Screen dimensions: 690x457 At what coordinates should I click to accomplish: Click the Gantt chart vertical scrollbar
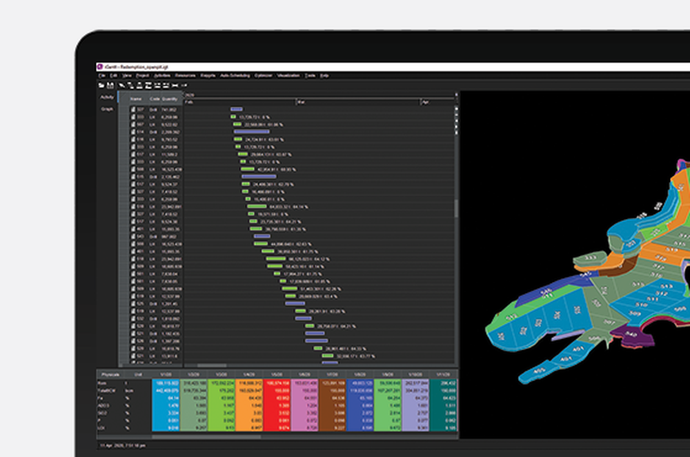point(456,209)
